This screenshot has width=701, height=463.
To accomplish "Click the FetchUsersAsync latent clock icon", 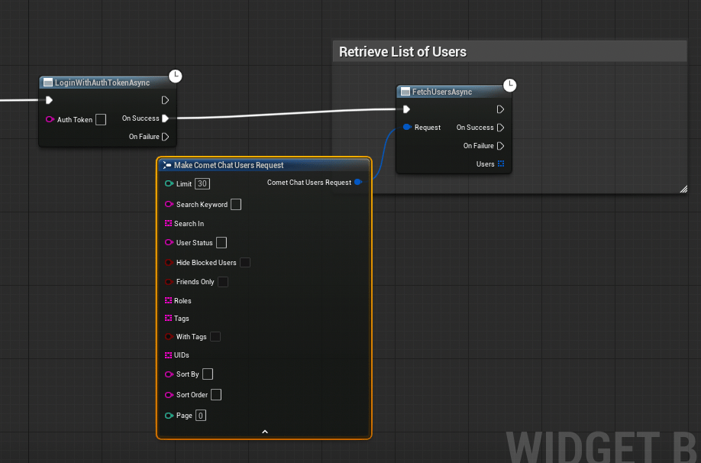I will point(509,85).
